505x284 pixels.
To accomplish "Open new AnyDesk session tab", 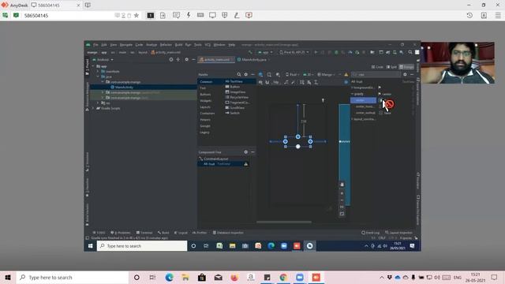I will 88,6.
